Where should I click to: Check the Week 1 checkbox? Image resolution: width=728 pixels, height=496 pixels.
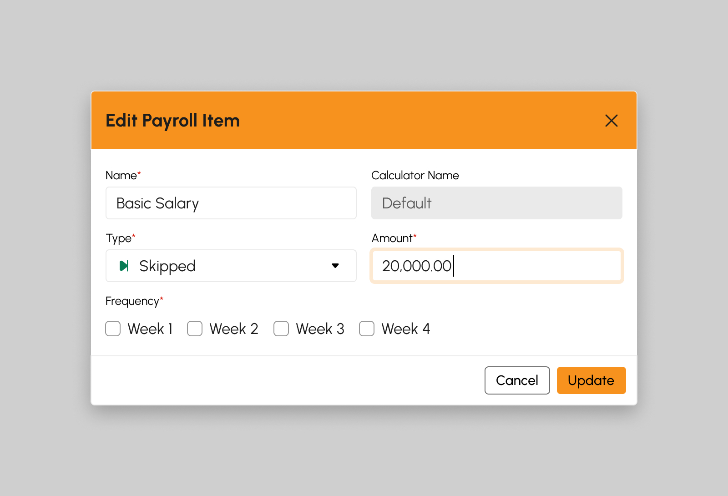[113, 329]
